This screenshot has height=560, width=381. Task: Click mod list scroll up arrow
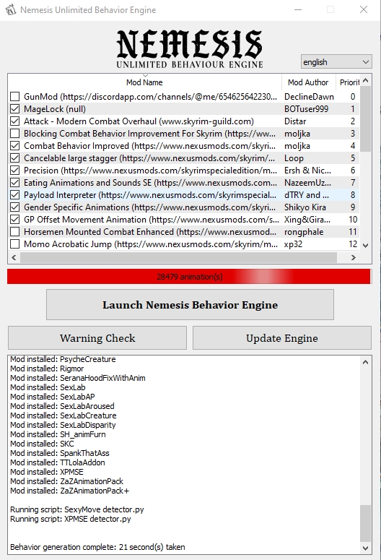coord(366,81)
